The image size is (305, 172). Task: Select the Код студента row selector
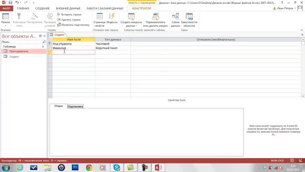coord(50,43)
